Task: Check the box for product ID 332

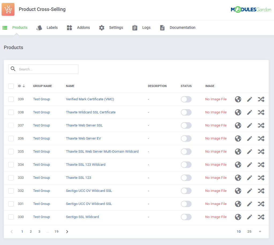Action: coord(11,191)
